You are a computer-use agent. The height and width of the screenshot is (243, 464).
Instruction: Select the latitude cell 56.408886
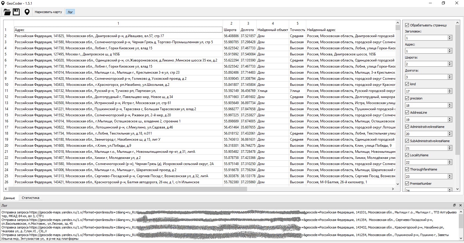click(x=231, y=36)
